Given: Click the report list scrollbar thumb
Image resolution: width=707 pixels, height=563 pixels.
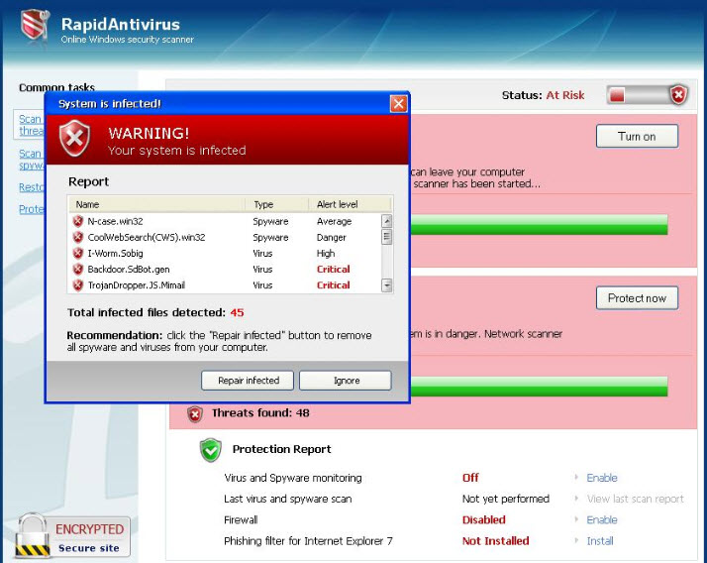Looking at the screenshot, I should (x=386, y=237).
